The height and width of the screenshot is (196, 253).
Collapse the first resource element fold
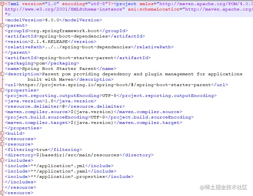tap(2, 144)
